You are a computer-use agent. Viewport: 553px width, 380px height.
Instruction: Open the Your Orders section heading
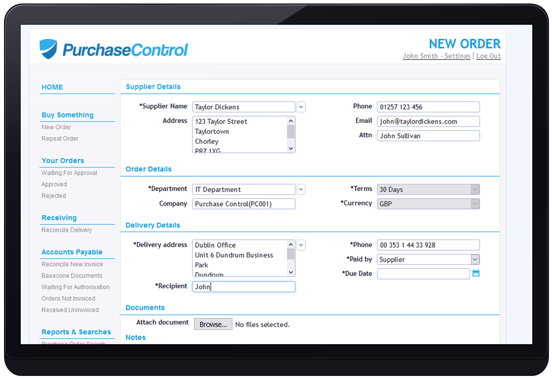(x=63, y=160)
